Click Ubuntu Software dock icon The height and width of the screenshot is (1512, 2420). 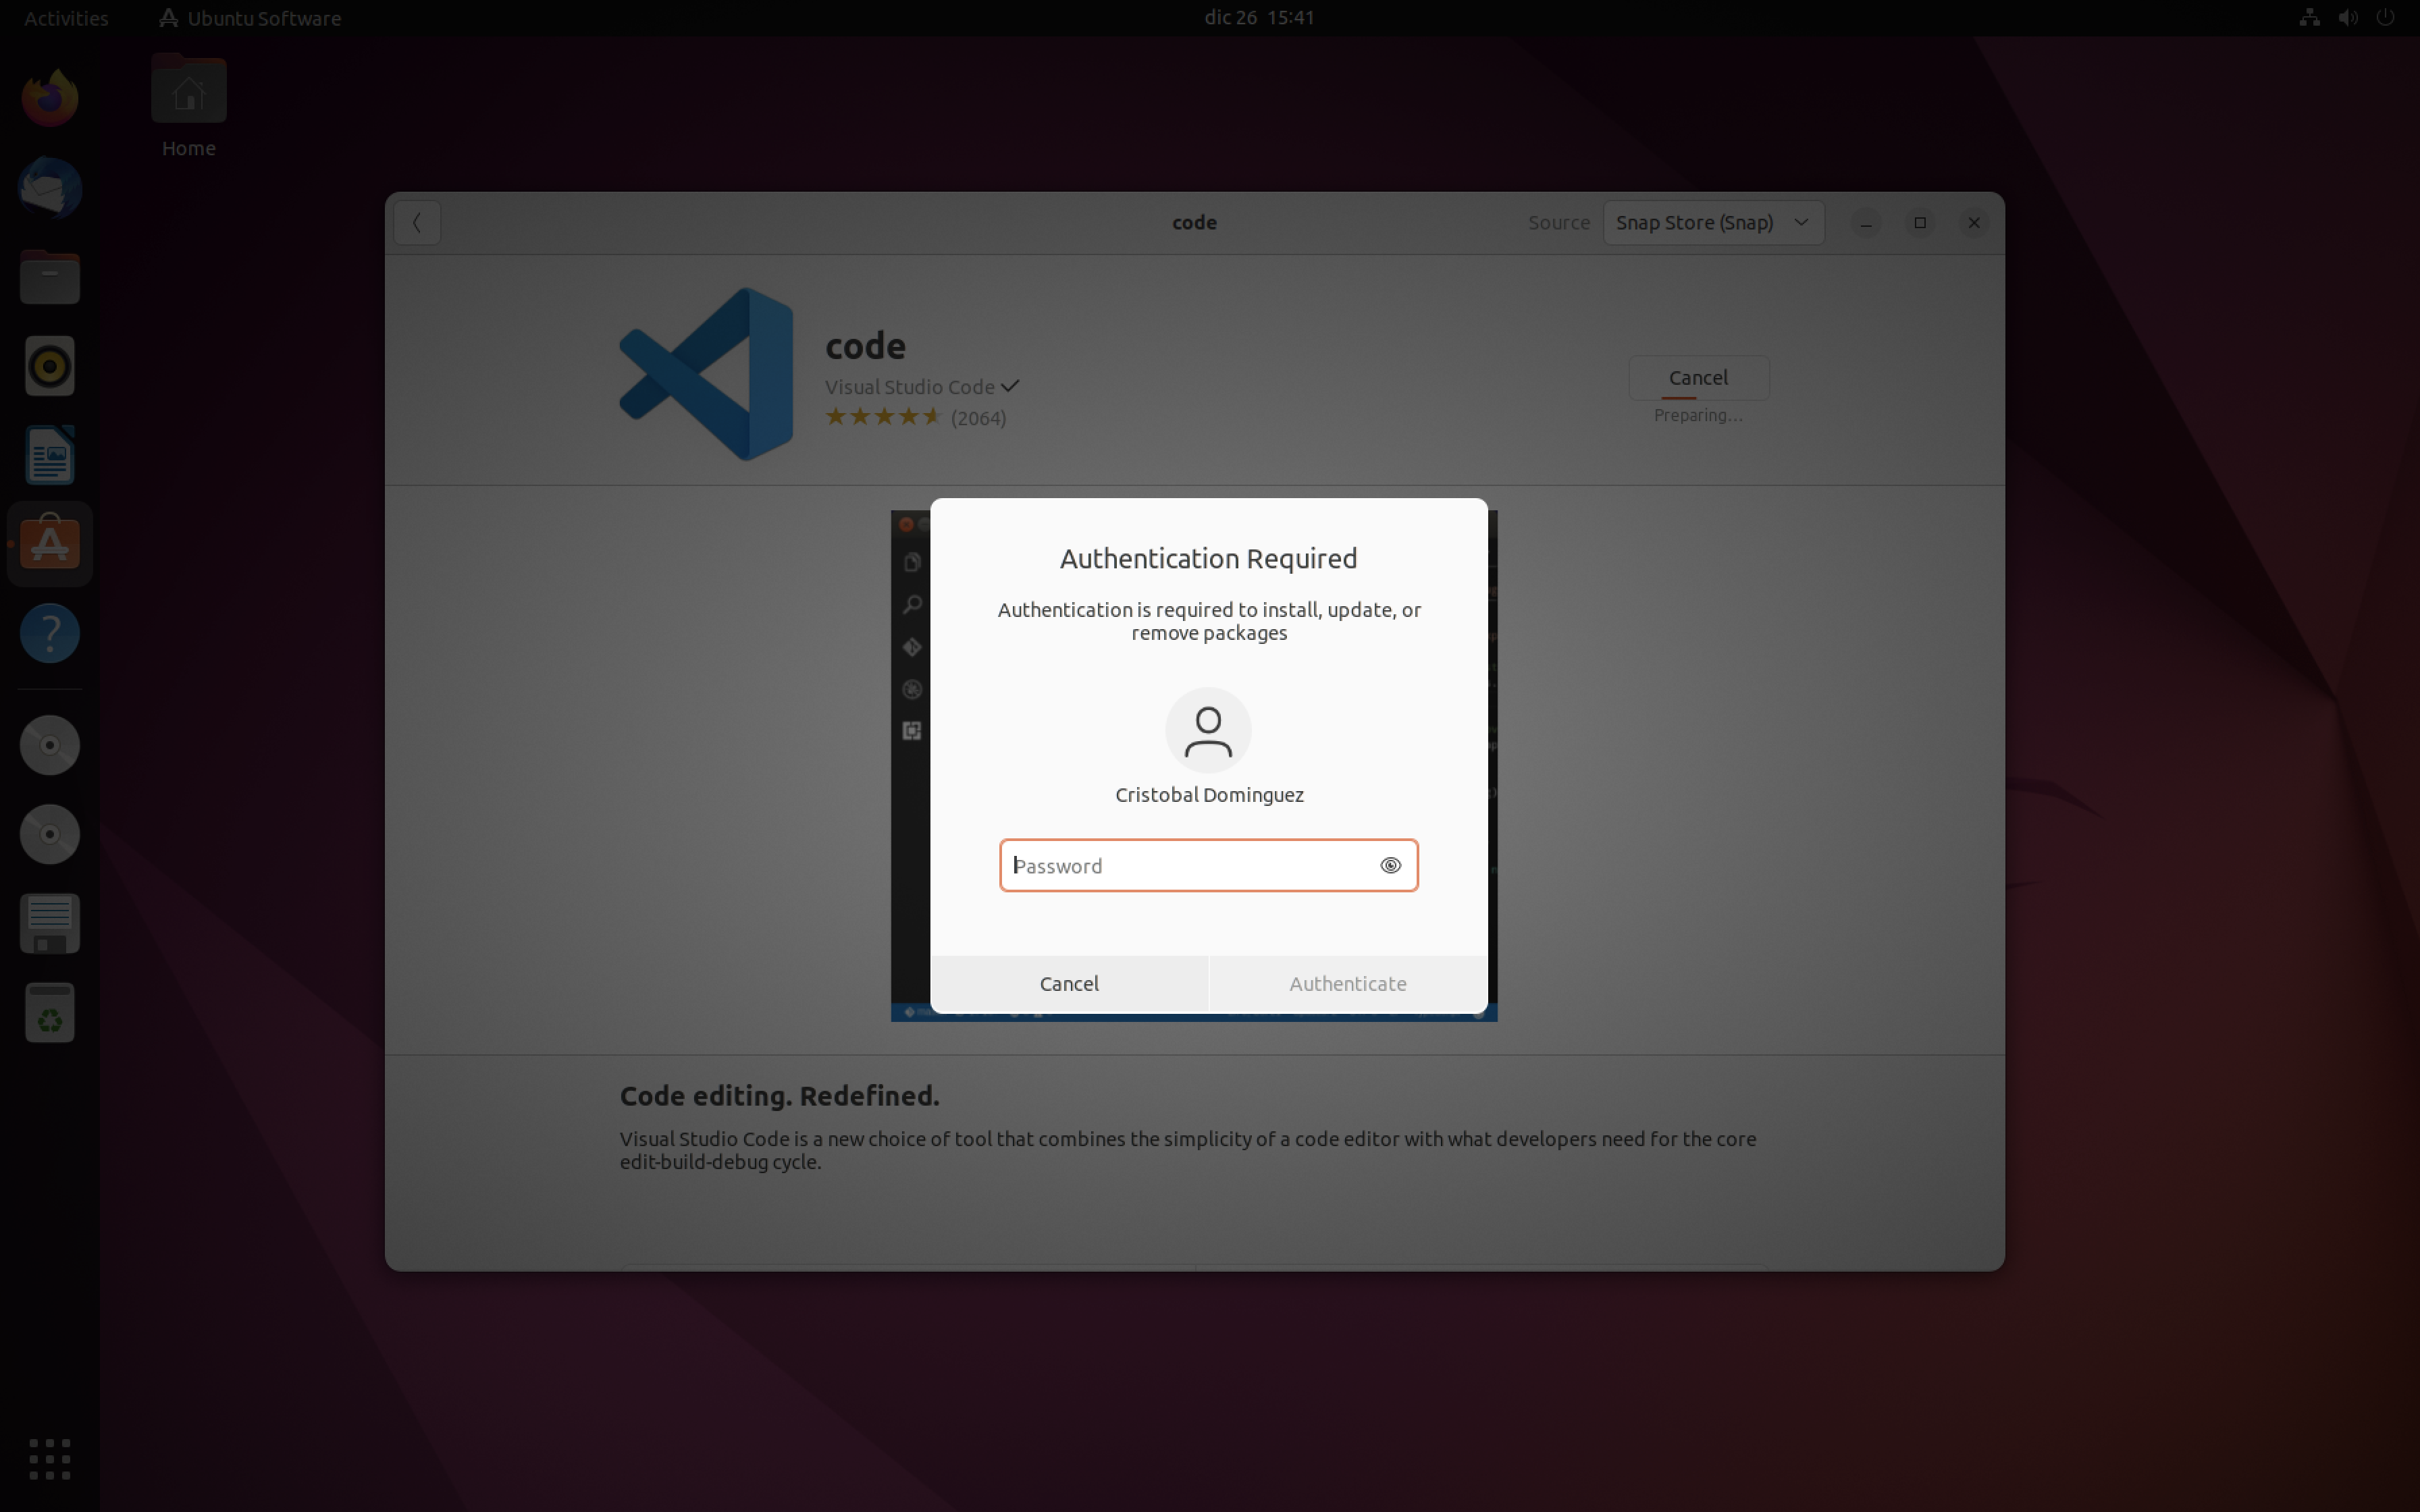pos(49,544)
